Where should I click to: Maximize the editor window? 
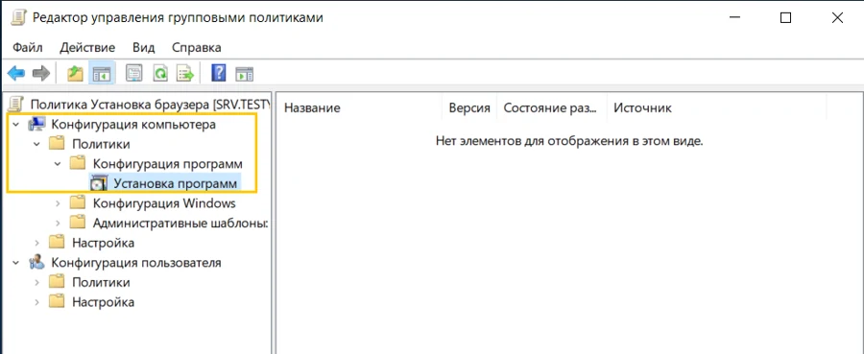point(785,18)
